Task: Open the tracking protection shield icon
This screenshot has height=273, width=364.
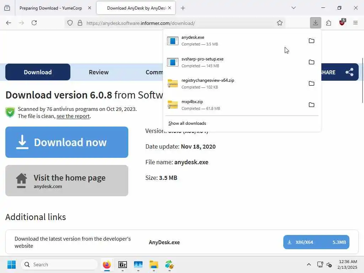Action: pyautogui.click(x=70, y=23)
